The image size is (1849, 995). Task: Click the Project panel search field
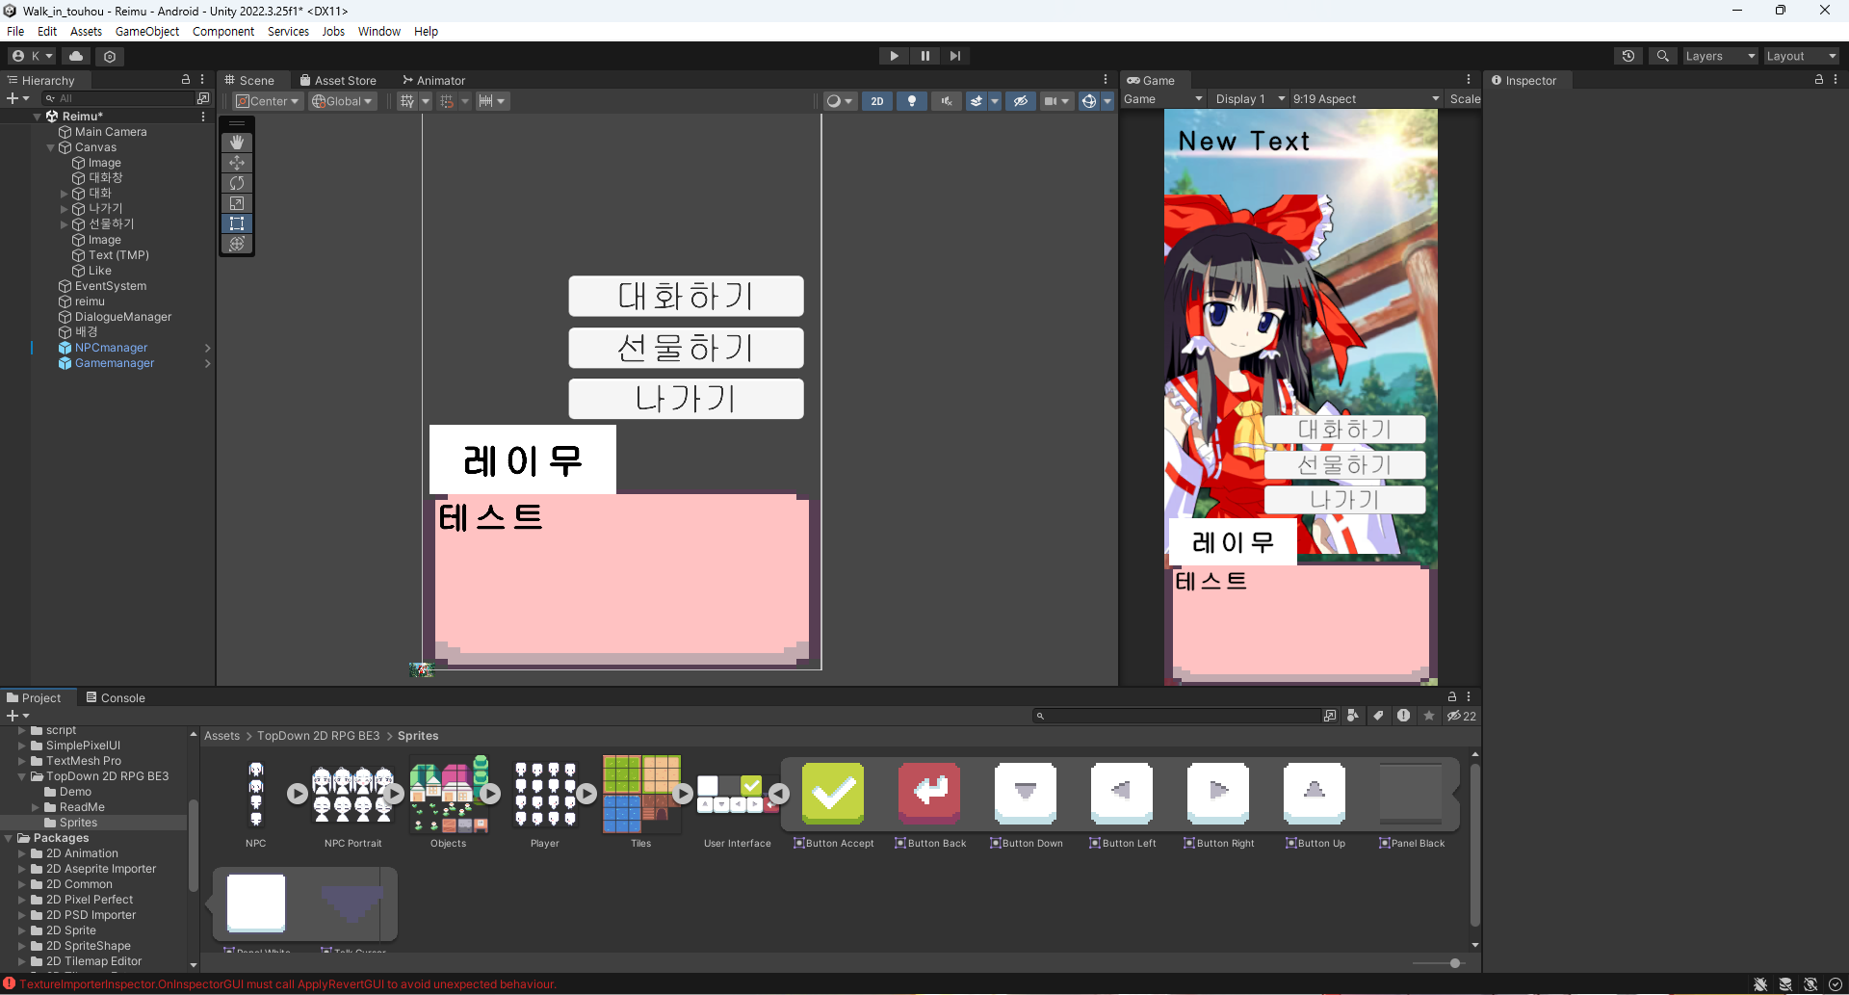(1177, 716)
